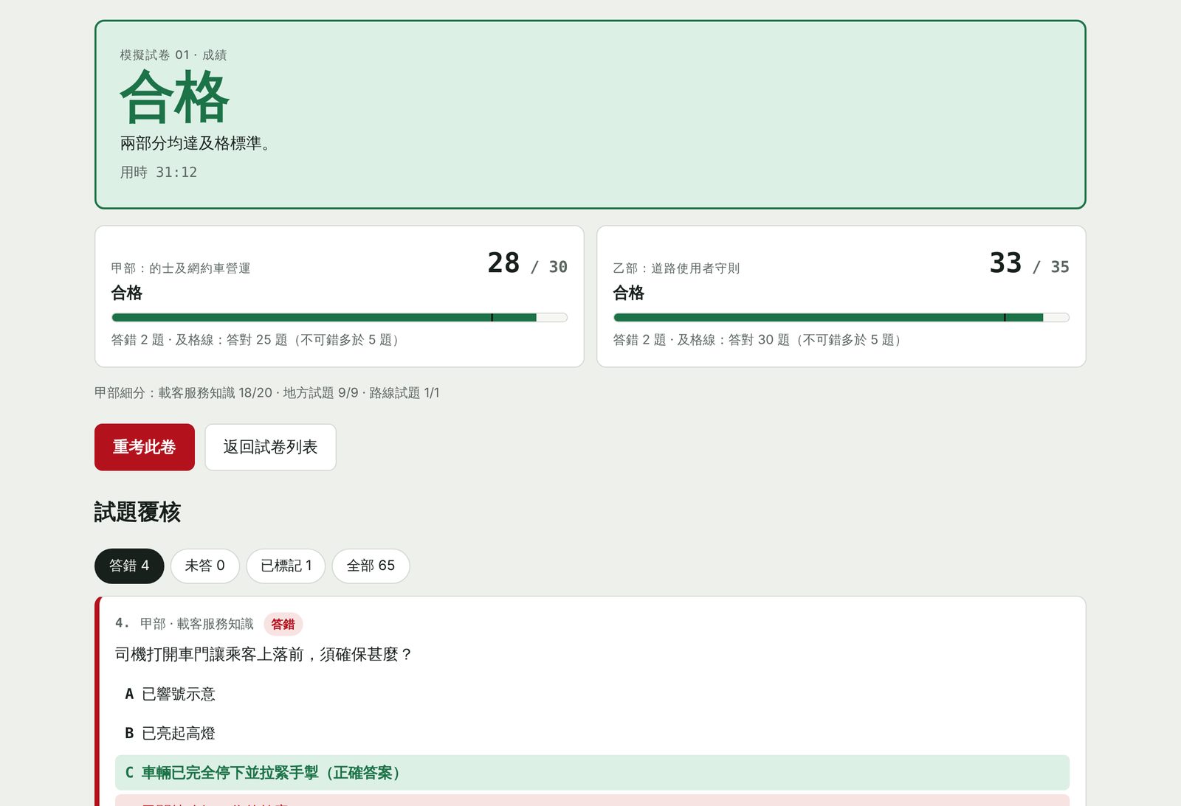Viewport: 1181px width, 806px height.
Task: Click the 甲部 score progress bar
Action: [x=340, y=318]
